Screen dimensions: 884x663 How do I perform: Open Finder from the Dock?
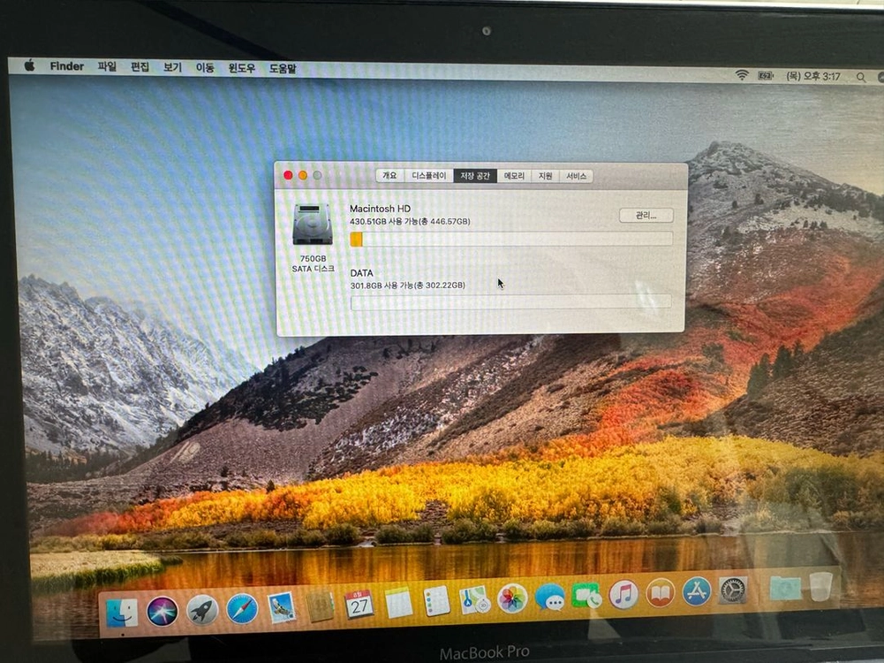pyautogui.click(x=122, y=613)
